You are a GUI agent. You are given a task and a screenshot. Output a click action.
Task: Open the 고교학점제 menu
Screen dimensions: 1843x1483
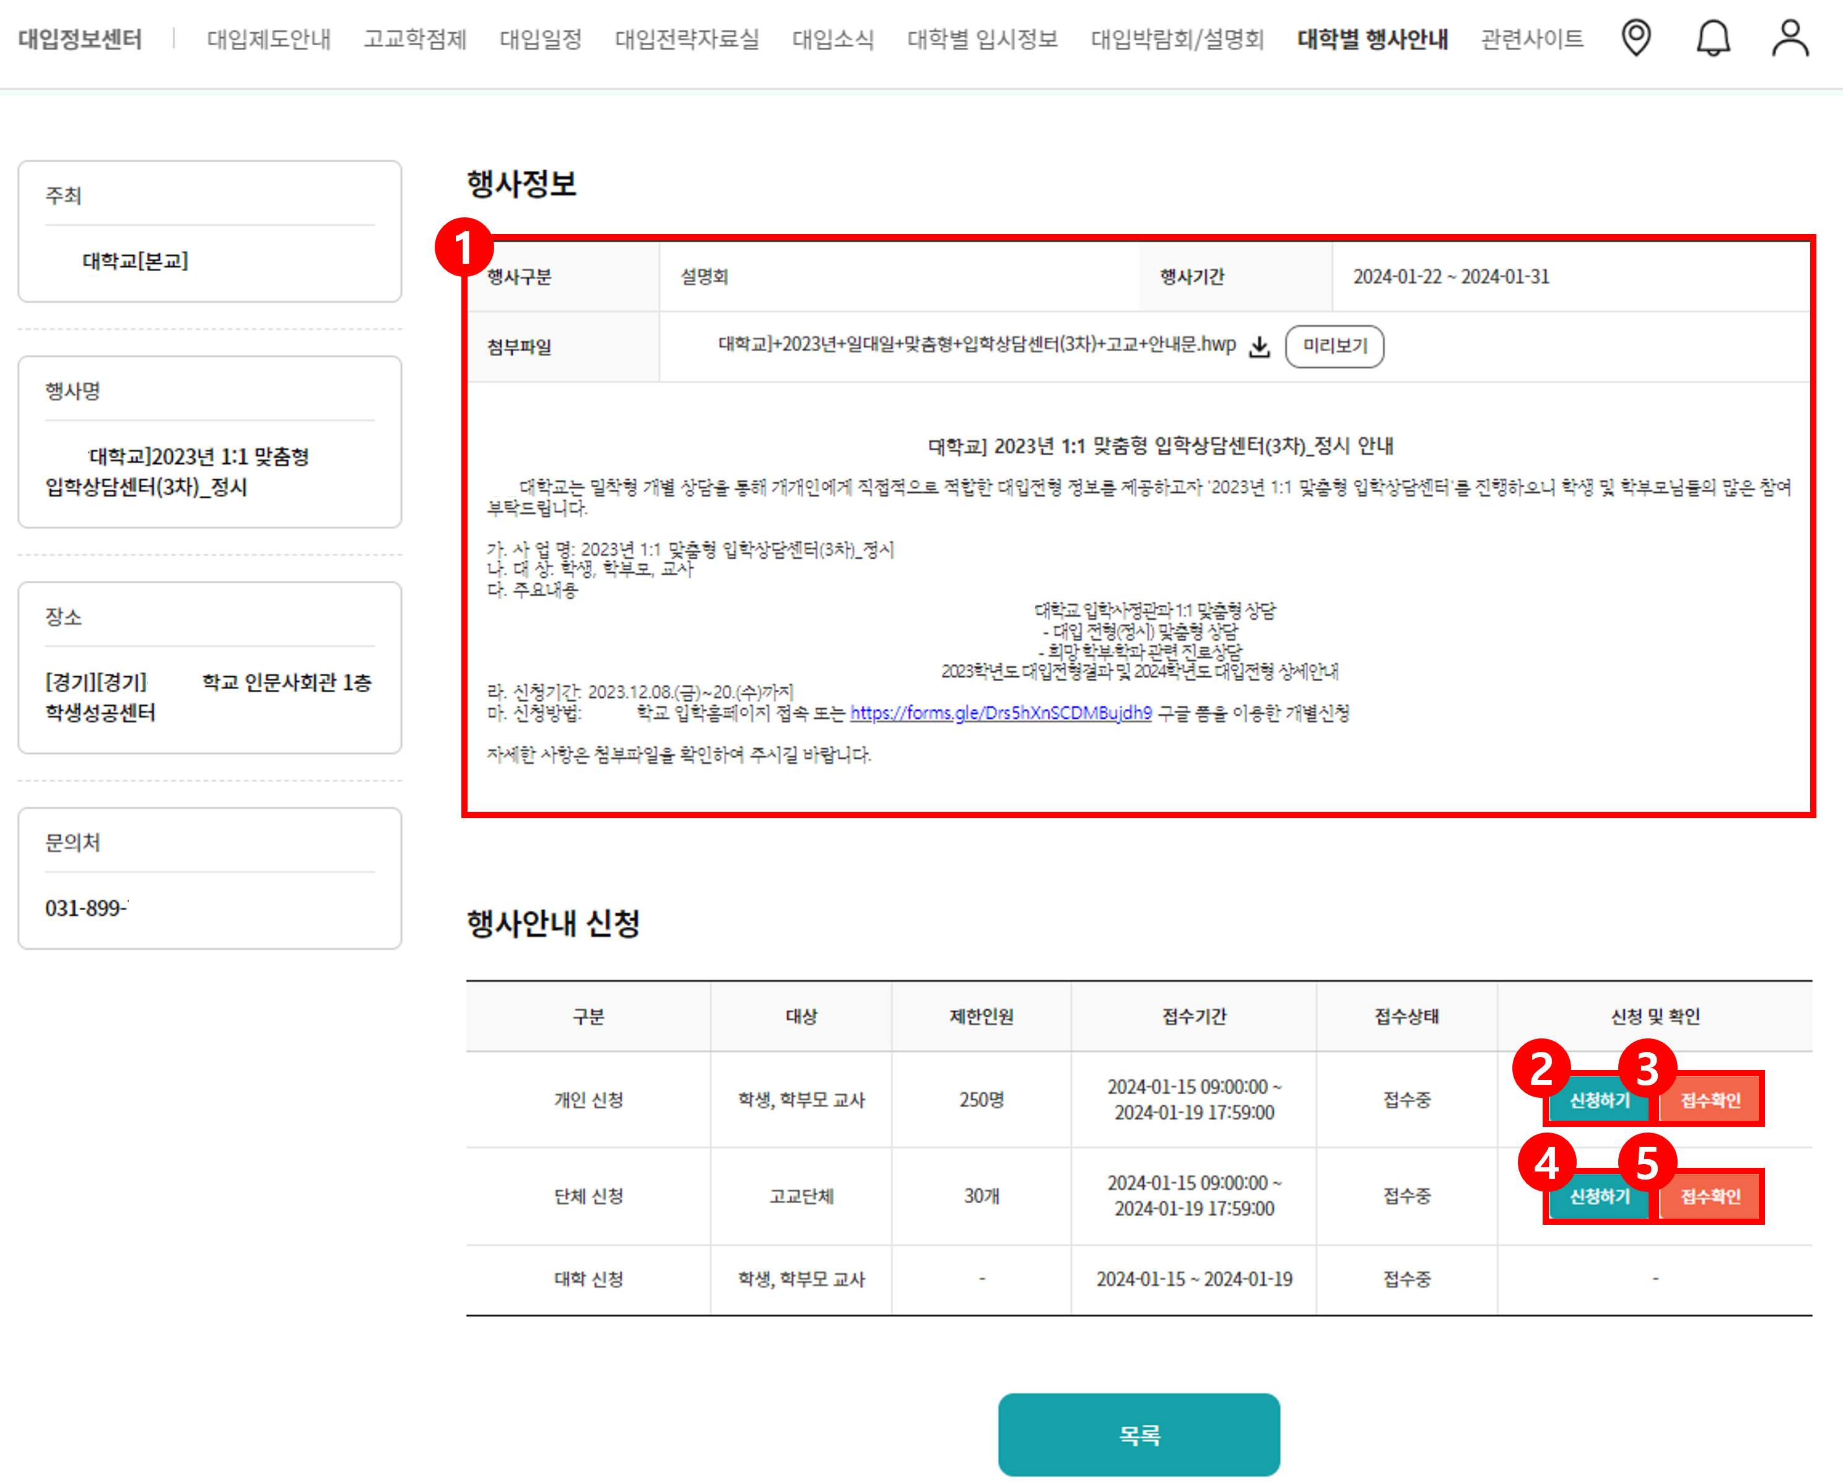pos(414,39)
